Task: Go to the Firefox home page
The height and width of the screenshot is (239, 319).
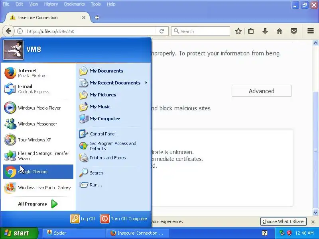Action: [280, 31]
